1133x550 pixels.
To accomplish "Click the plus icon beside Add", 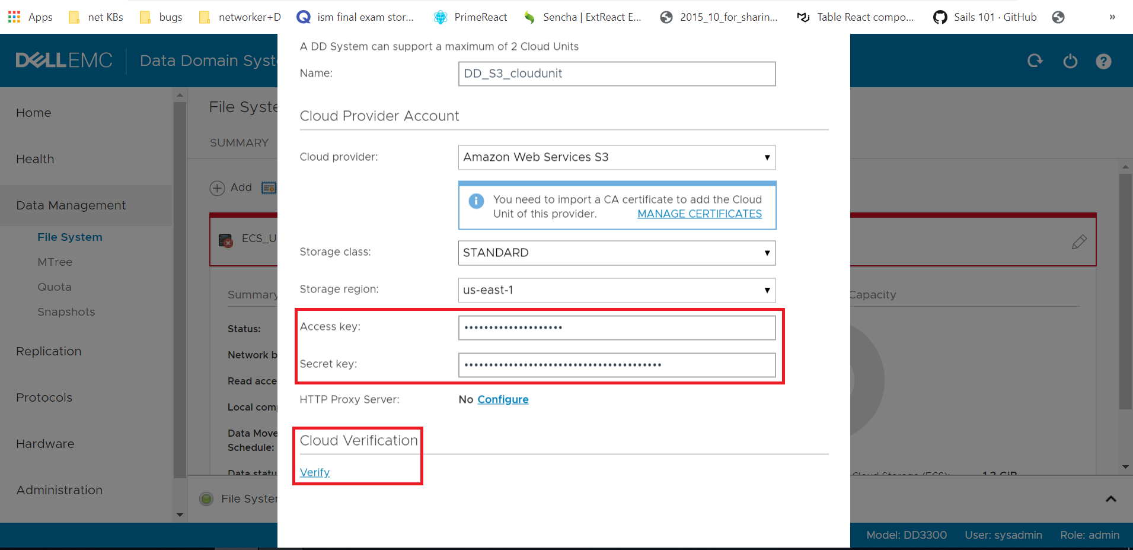I will 217,188.
